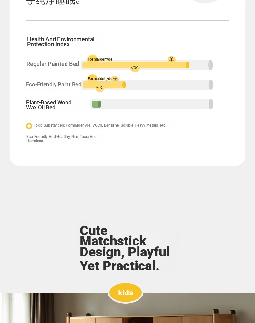
Task: Click the Plant-Based Wood Wax Oil Bed label
Action: click(49, 105)
